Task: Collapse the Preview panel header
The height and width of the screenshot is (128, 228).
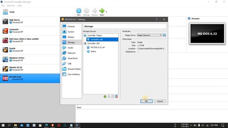Action: pos(195,18)
